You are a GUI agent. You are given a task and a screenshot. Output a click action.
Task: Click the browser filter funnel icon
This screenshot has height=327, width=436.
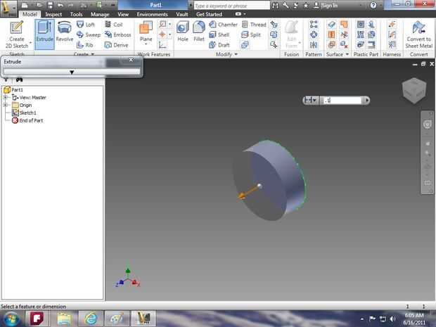[6, 80]
